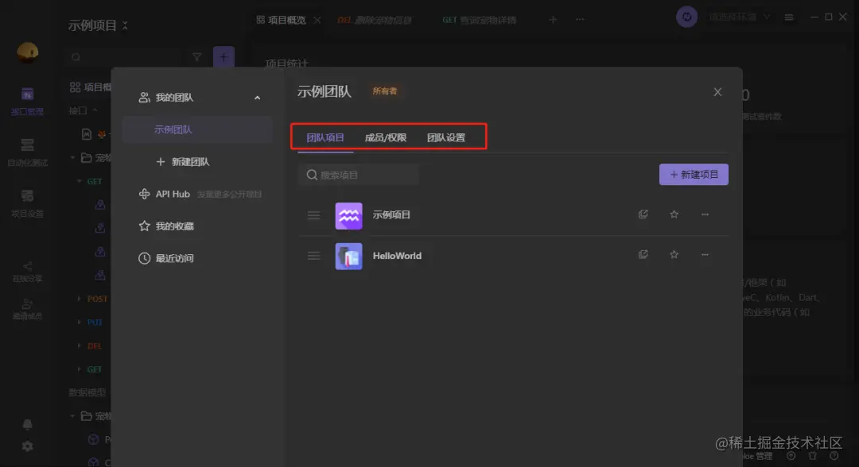Open the more options menu for HelloWorld
This screenshot has width=859, height=467.
pos(705,254)
